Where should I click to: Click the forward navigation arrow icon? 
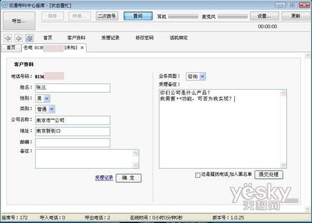(x=19, y=38)
